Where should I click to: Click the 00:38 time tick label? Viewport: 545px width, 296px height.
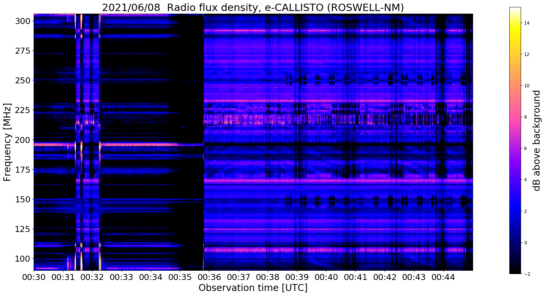tap(268, 277)
